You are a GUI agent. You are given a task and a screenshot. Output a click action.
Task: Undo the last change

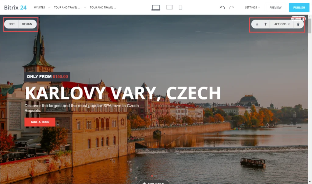point(222,7)
